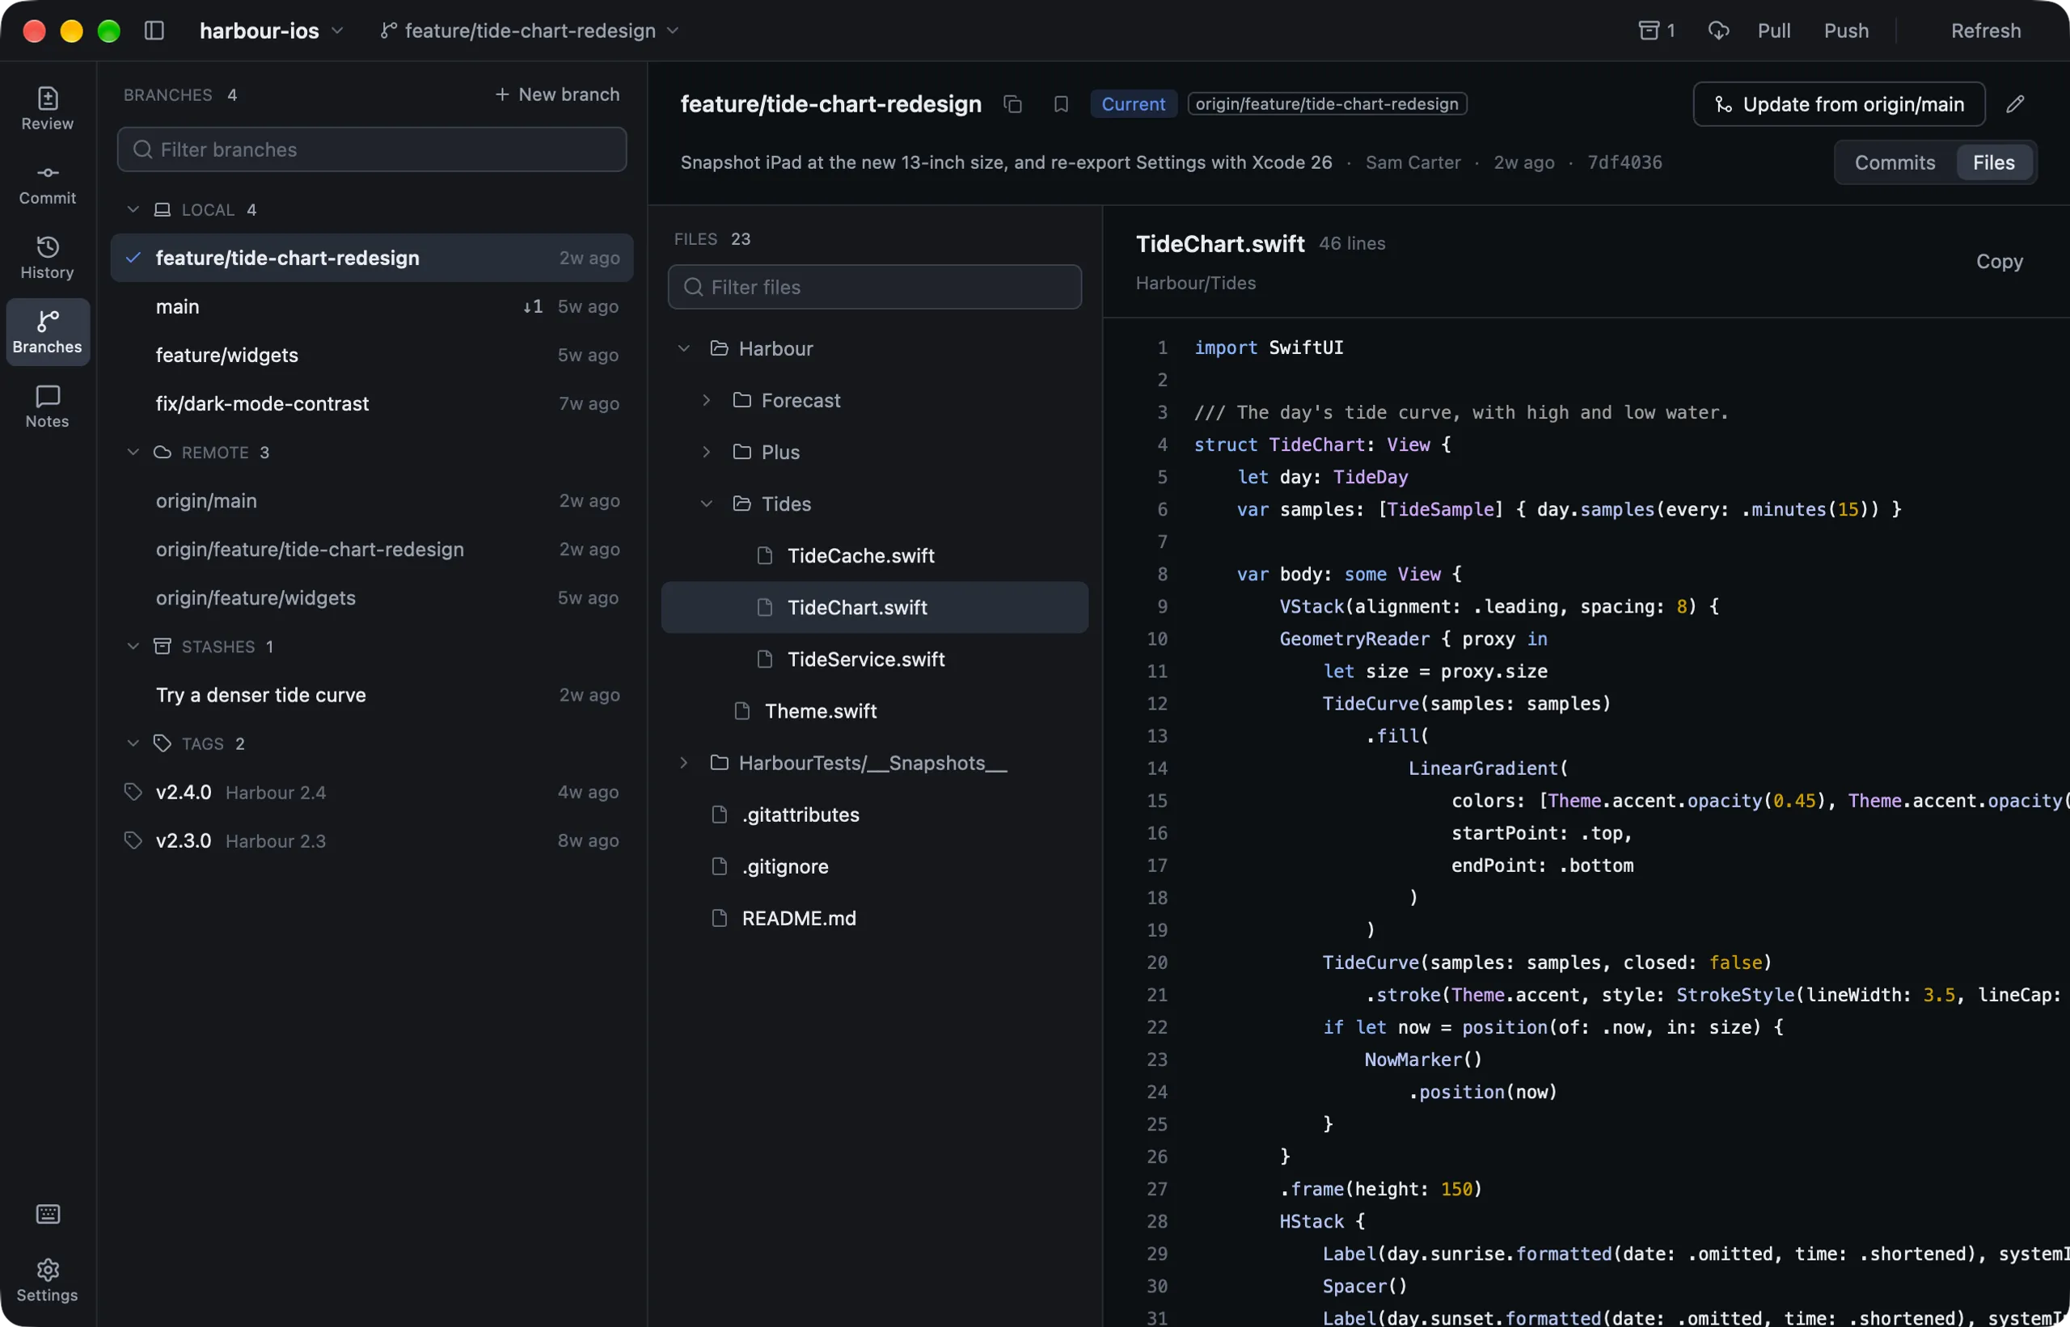The height and width of the screenshot is (1327, 2070).
Task: Click the pencil edit icon
Action: tap(2015, 104)
